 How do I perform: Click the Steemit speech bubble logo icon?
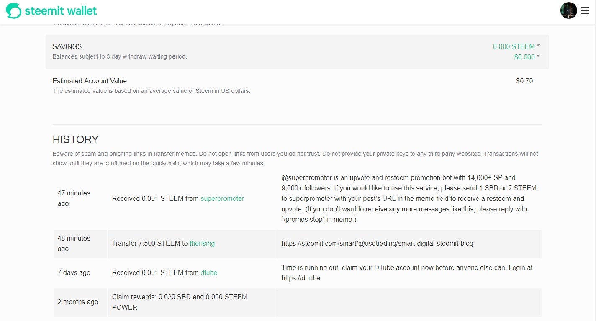pyautogui.click(x=13, y=11)
